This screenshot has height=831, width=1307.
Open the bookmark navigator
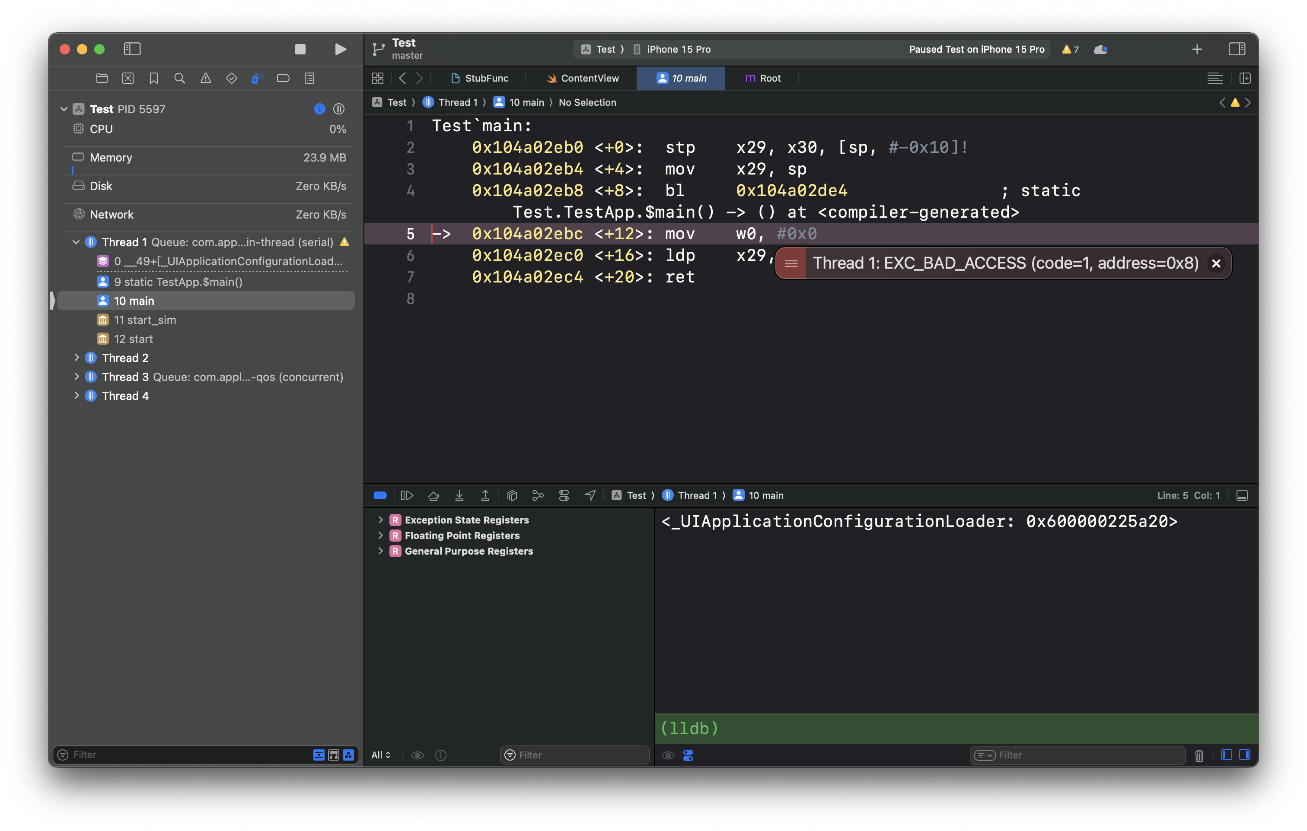click(x=153, y=78)
